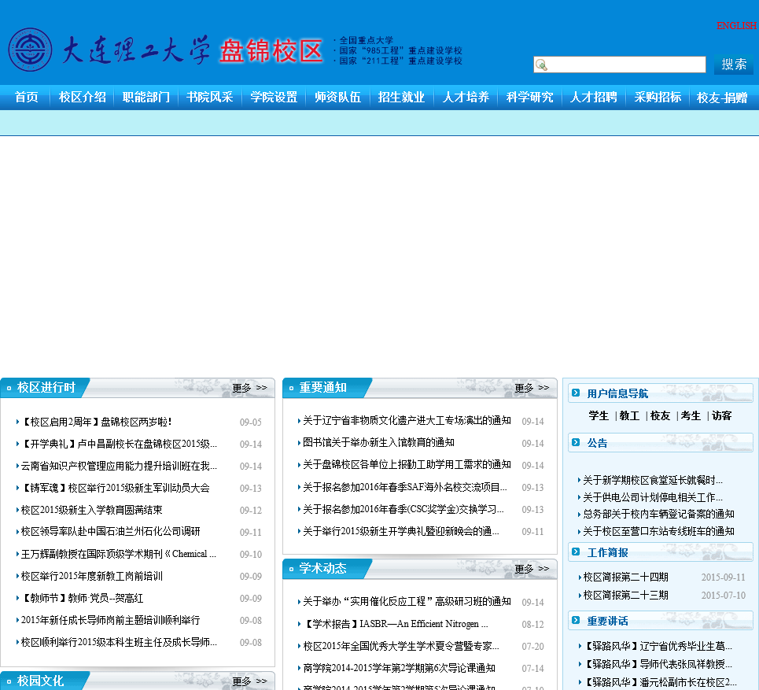Open news 2015年新任成长导师岗前主题培训顺利举行

click(x=110, y=620)
